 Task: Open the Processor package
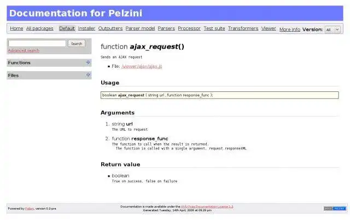[189, 28]
